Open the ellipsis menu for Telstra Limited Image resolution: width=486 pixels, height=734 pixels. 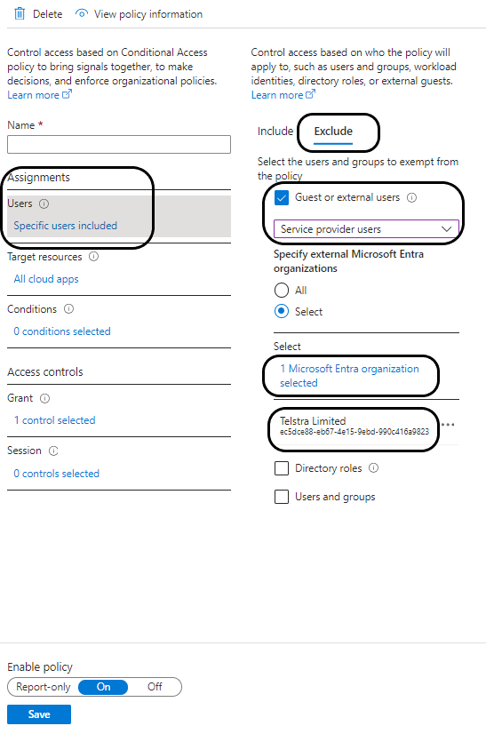[x=448, y=425]
